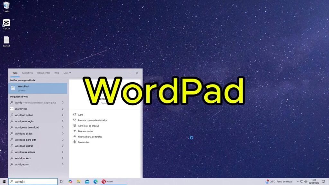
Task: Switch to the Action! recorder taskbar button
Action: (107, 182)
